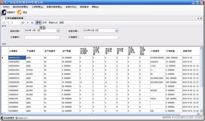205x121 pixels.
Task: Click the 产品编号 column header
Action: pos(35,51)
